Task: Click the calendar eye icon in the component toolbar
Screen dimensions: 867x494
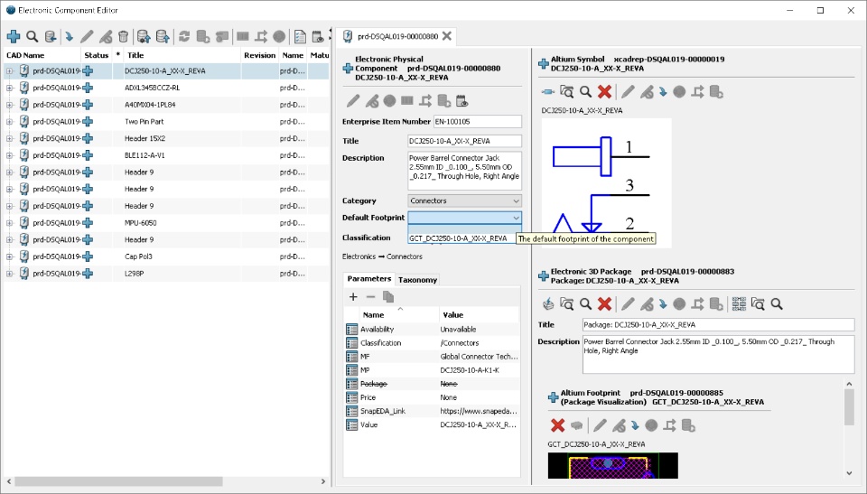Action: pos(461,100)
